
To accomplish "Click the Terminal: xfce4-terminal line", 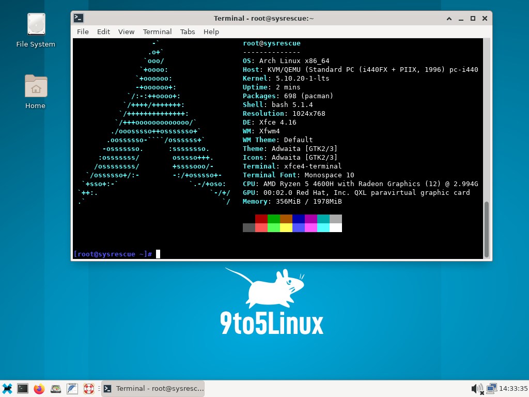I will tap(292, 166).
